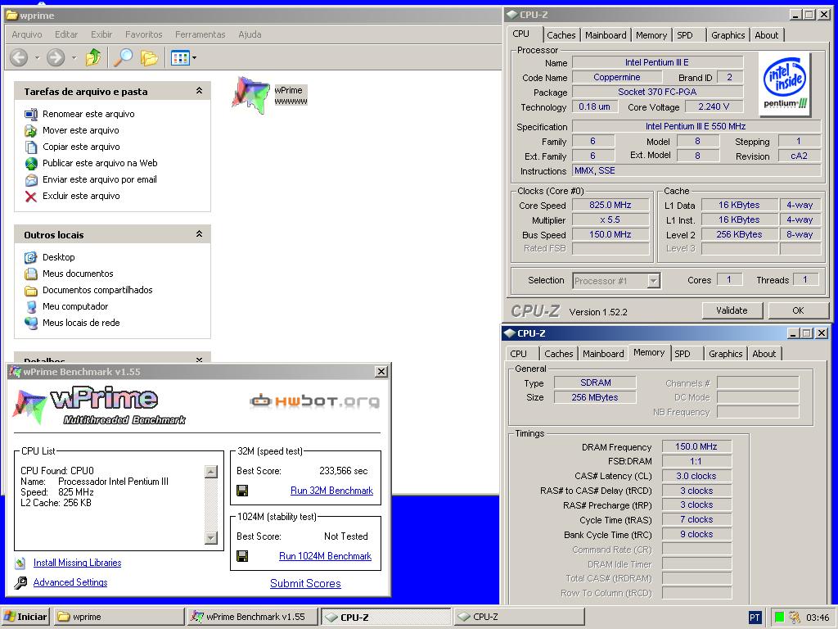
Task: Open Meus documentos folder icon
Action: (x=31, y=274)
